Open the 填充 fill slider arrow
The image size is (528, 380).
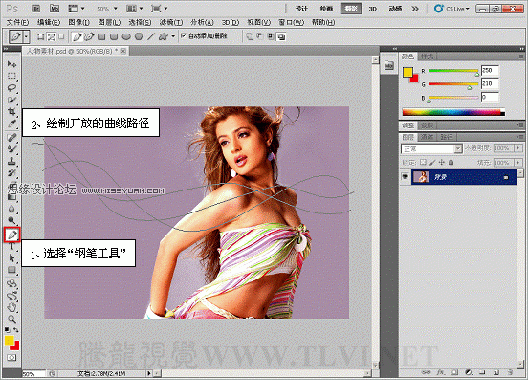[x=518, y=163]
